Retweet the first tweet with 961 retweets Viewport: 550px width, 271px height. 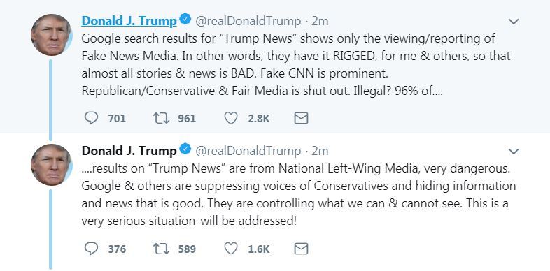(162, 118)
